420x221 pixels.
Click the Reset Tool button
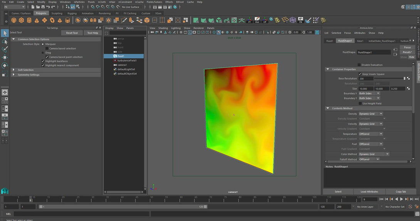72,33
